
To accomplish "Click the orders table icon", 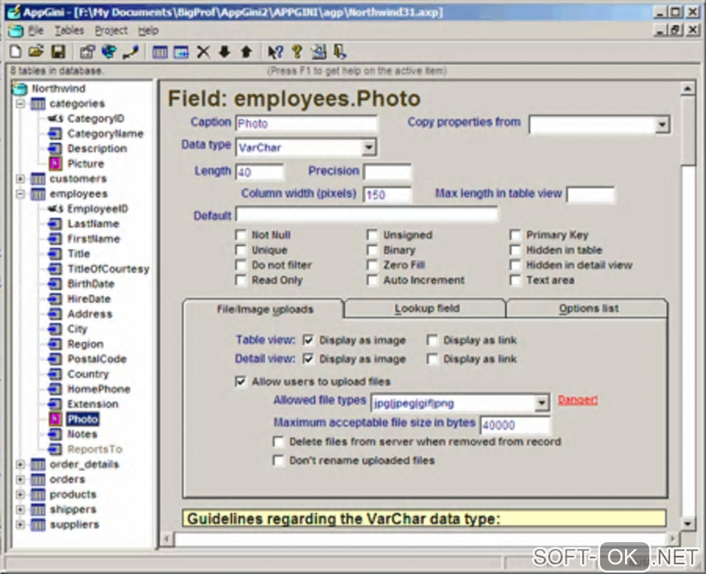I will tap(38, 479).
